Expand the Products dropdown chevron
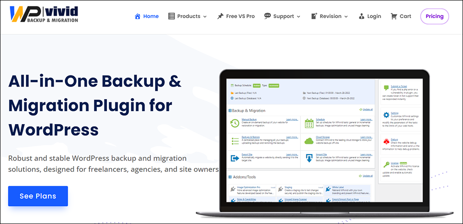Viewport: 463px width, 224px height. pos(205,17)
